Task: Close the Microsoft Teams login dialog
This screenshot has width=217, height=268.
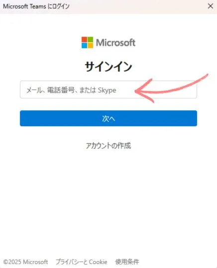Action: click(211, 6)
